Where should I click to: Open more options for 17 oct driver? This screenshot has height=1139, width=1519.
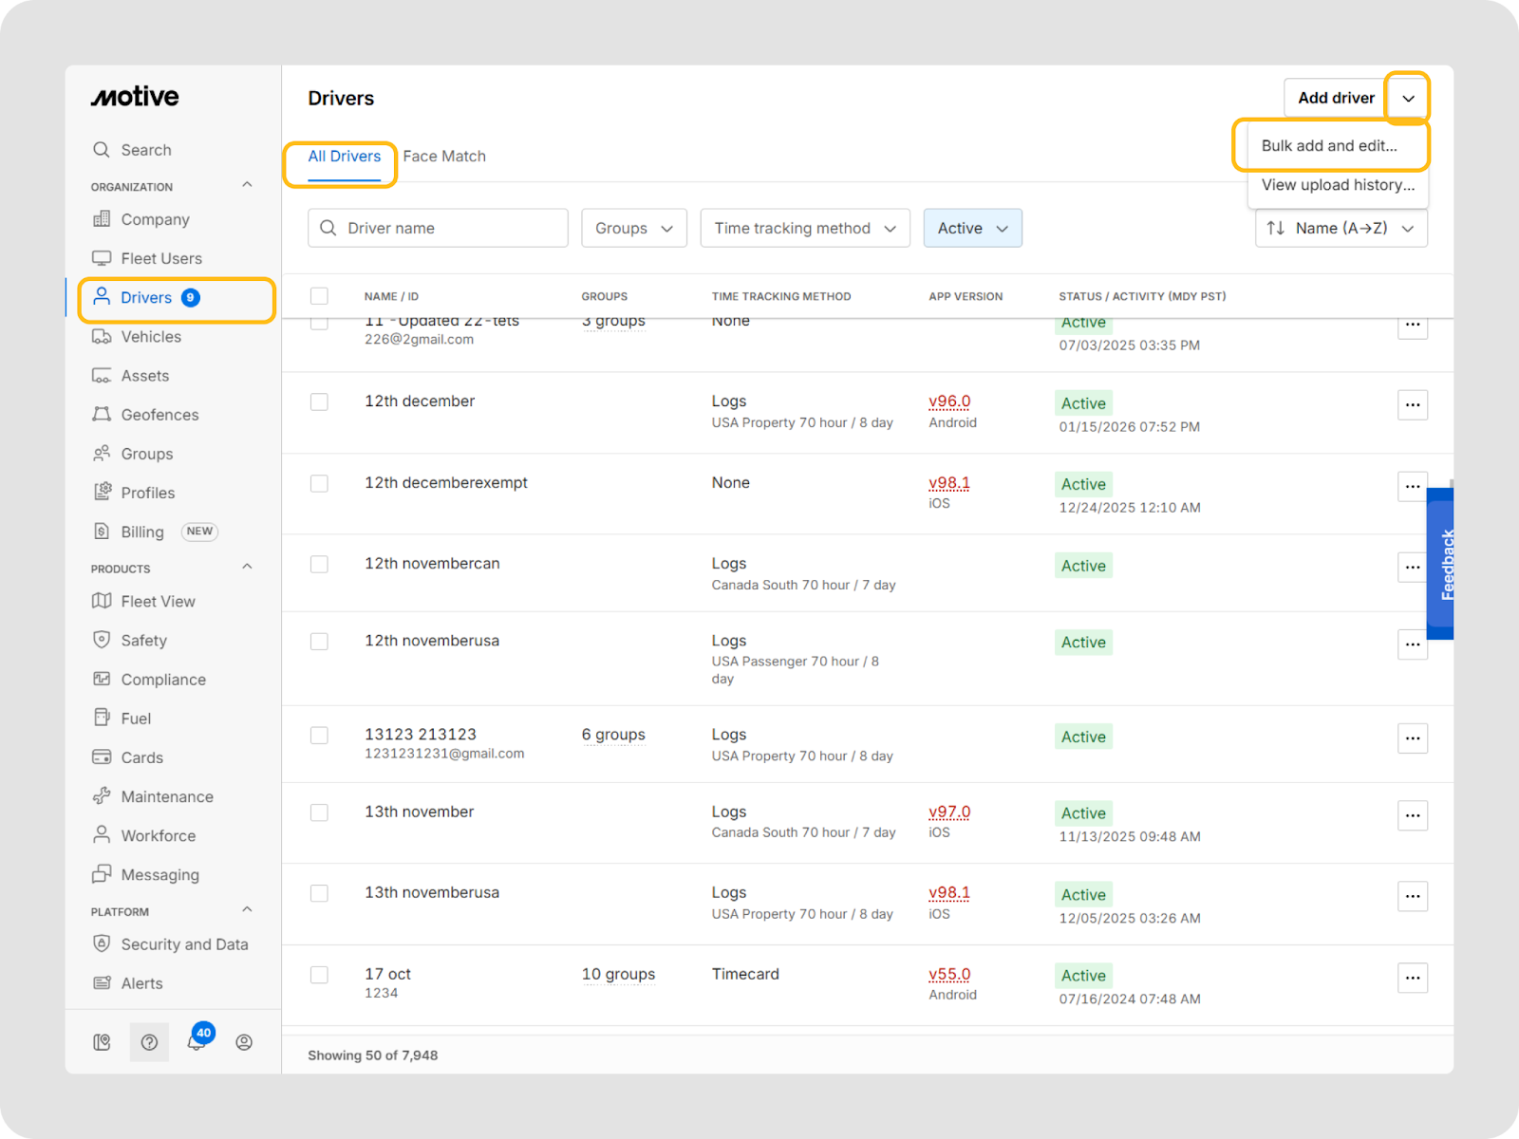[x=1413, y=978]
